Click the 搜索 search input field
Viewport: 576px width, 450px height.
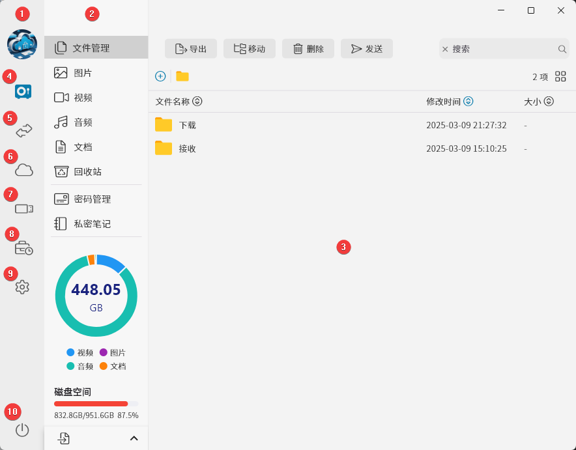coord(502,49)
